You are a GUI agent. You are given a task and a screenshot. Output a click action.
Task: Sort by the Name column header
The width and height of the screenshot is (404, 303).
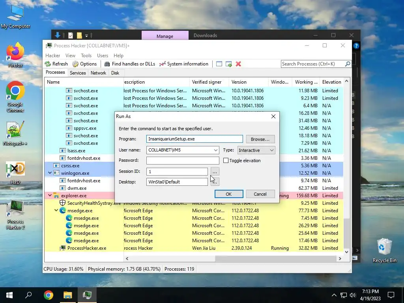[84, 82]
